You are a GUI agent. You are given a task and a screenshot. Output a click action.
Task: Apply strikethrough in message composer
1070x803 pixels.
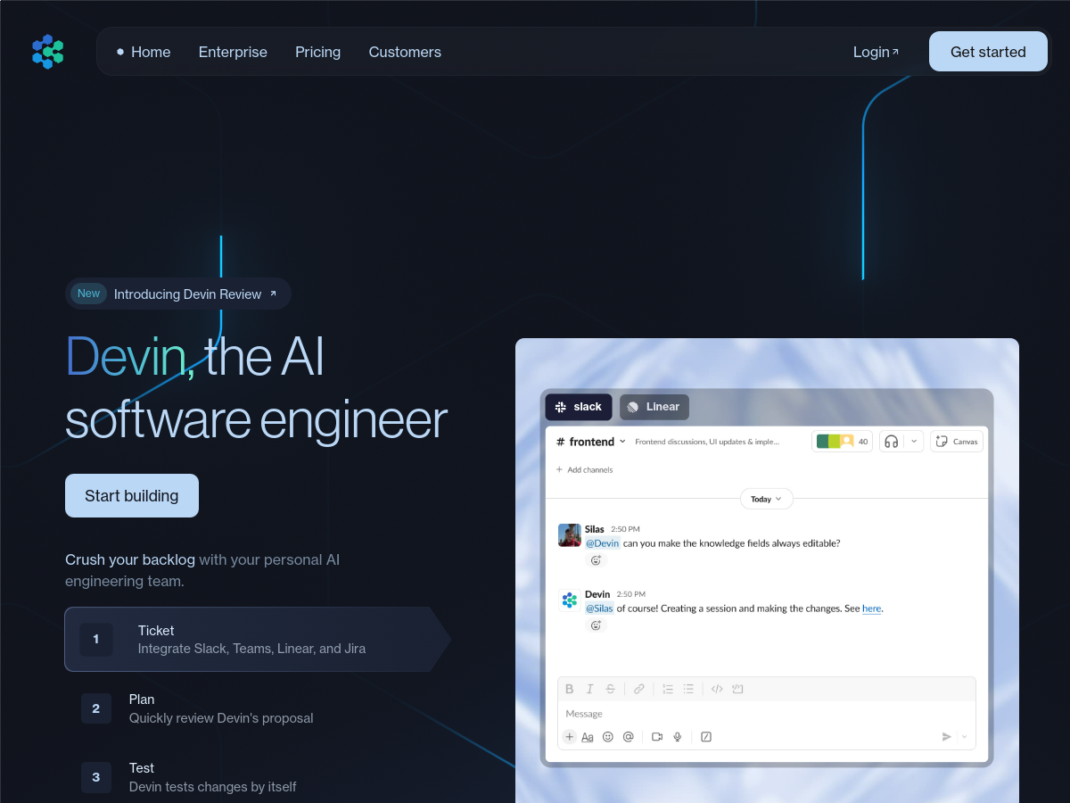[610, 689]
